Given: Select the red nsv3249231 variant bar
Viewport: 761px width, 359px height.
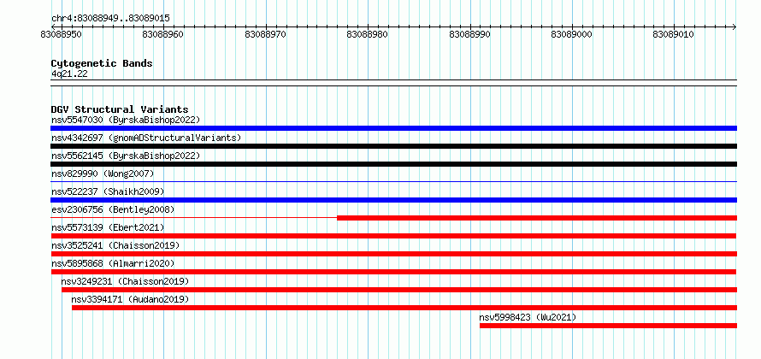Looking at the screenshot, I should [399, 290].
